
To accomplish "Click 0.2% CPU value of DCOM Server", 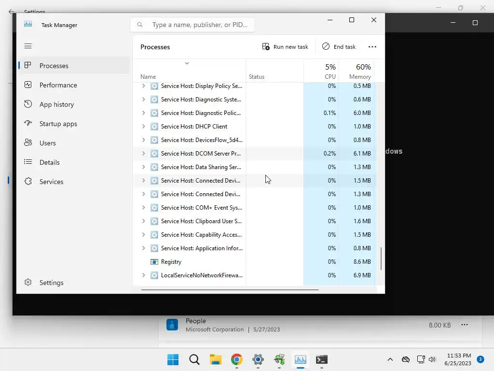I will click(x=329, y=153).
